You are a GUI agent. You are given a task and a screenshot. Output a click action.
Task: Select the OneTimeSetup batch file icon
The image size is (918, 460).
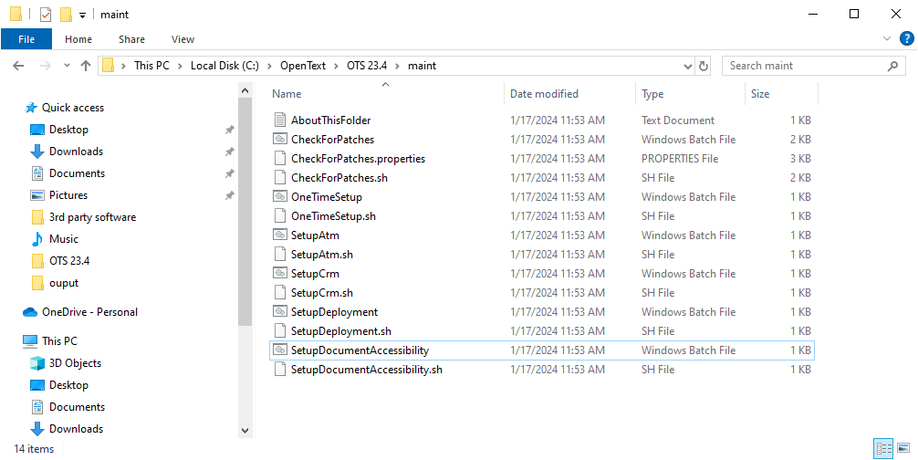[280, 196]
